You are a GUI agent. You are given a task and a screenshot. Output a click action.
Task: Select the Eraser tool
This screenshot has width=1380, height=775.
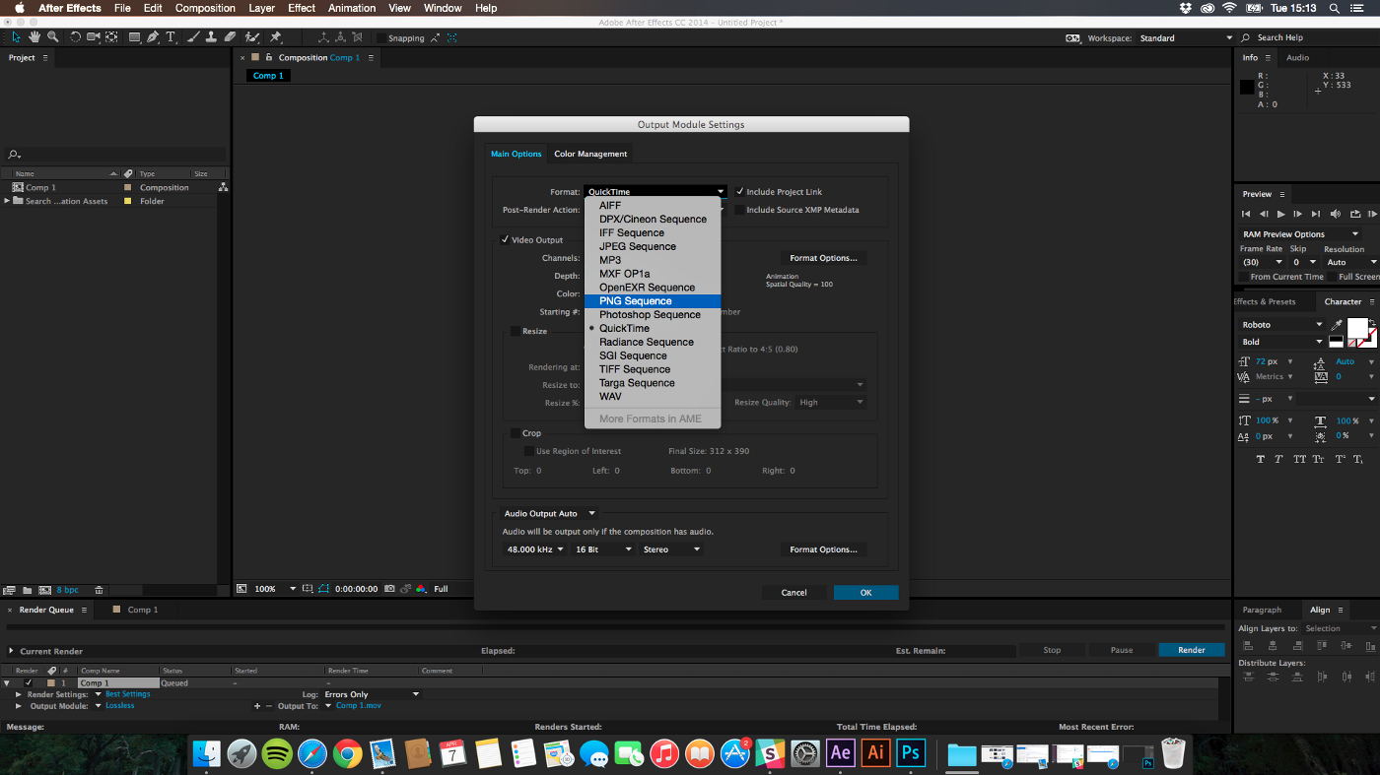pyautogui.click(x=230, y=37)
